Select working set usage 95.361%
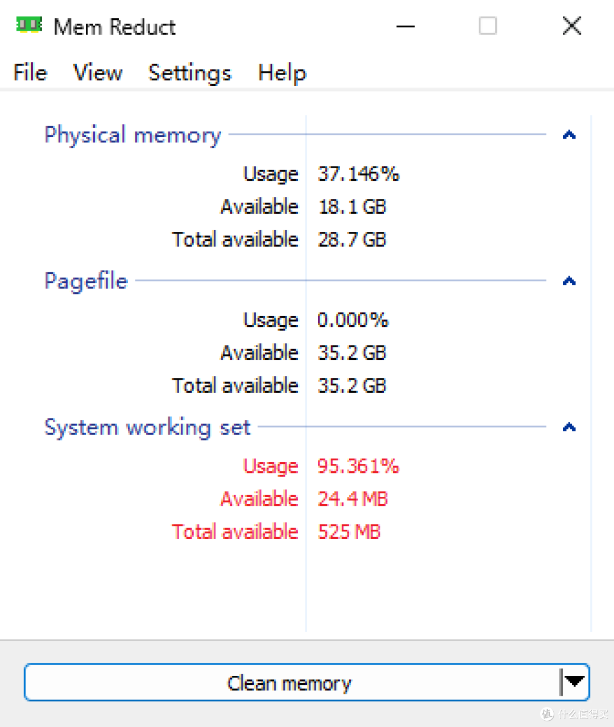 click(x=358, y=466)
